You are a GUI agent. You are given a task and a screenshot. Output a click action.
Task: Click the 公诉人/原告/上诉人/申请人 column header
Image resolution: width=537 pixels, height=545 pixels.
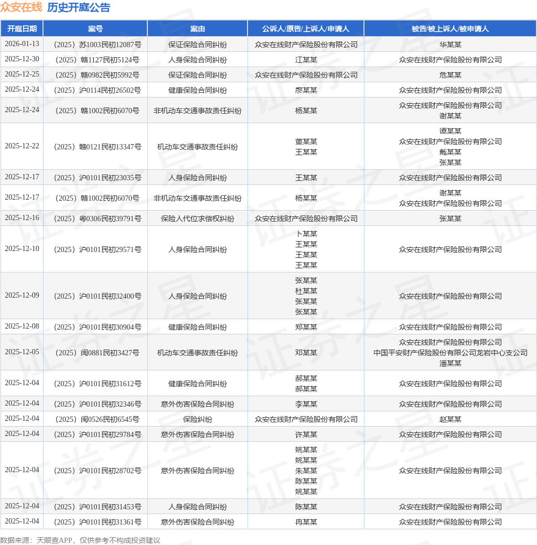[x=306, y=28]
